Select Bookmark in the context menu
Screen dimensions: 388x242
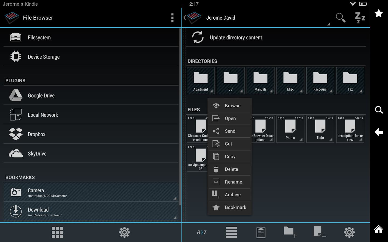coord(230,207)
